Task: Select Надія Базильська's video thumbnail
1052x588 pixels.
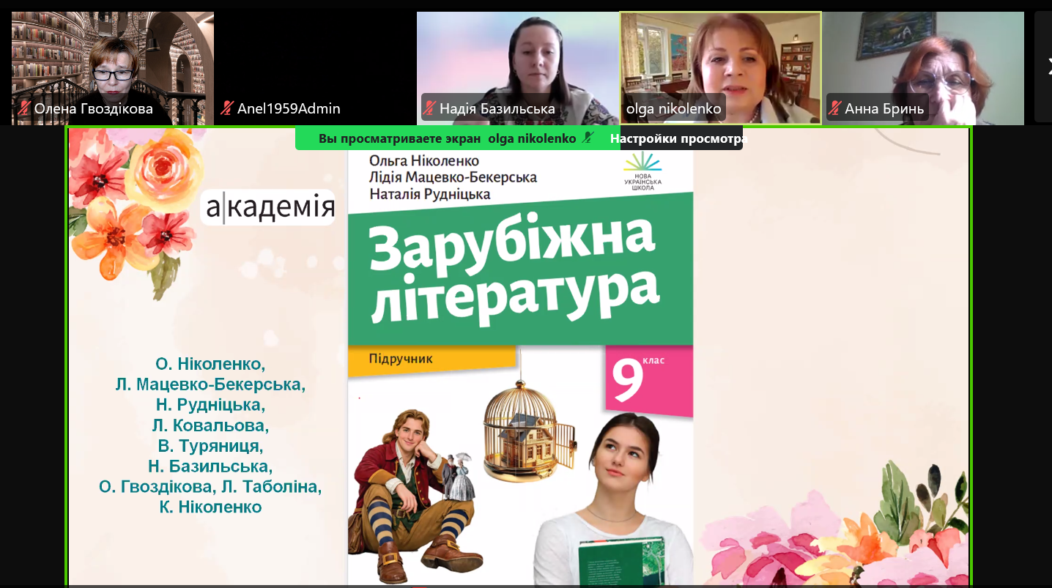Action: click(x=518, y=59)
